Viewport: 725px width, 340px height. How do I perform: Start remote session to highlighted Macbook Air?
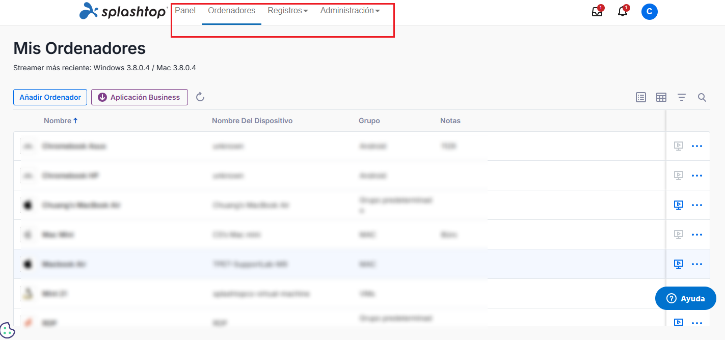click(x=678, y=264)
